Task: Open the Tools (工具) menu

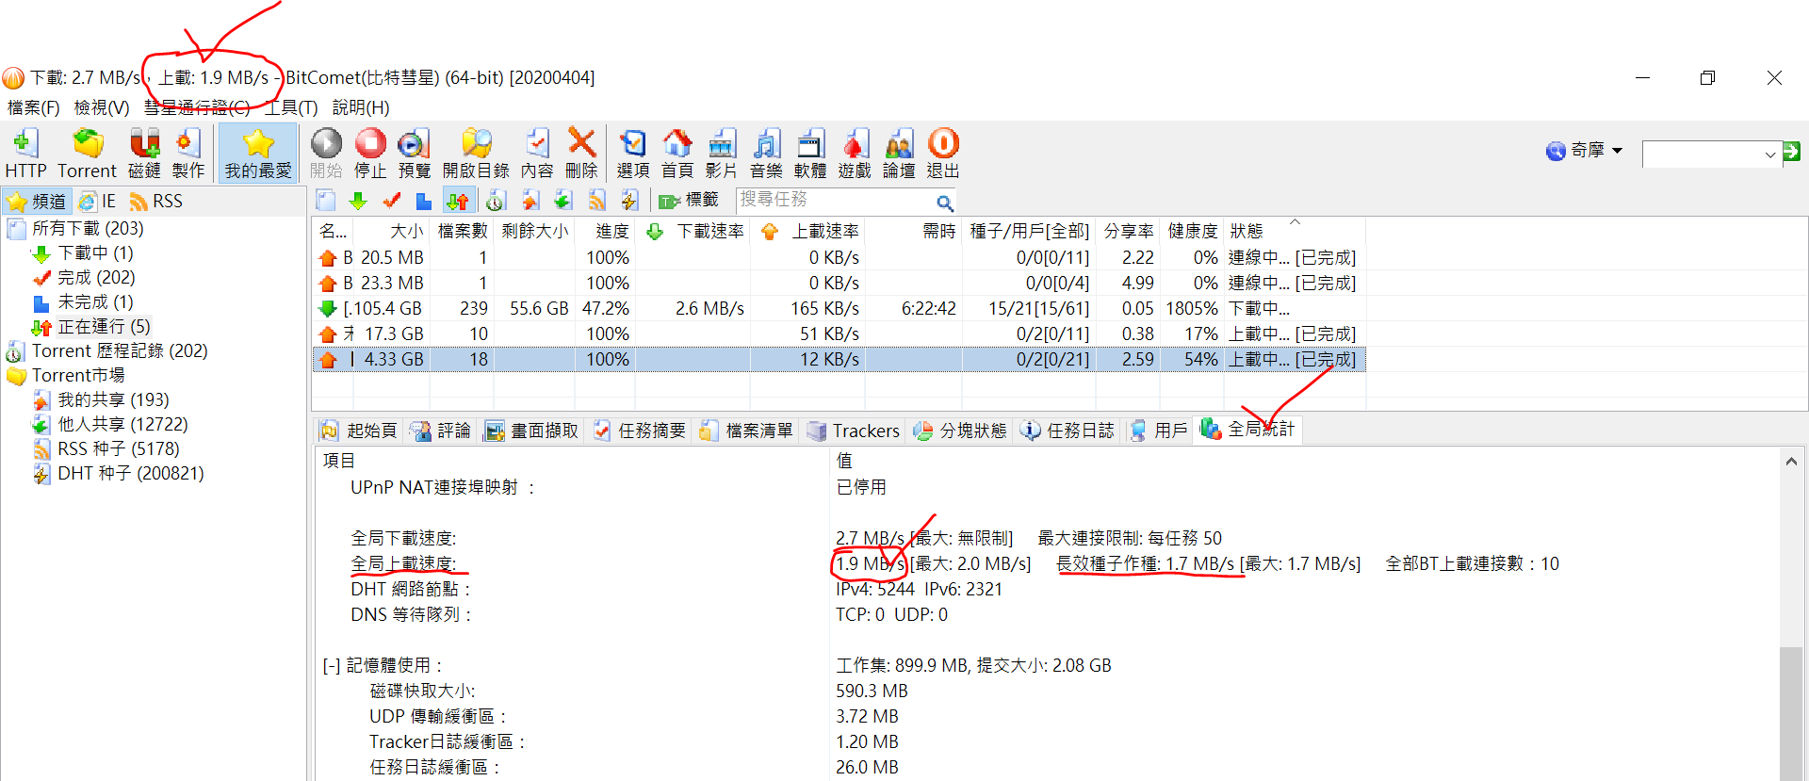Action: pyautogui.click(x=291, y=107)
